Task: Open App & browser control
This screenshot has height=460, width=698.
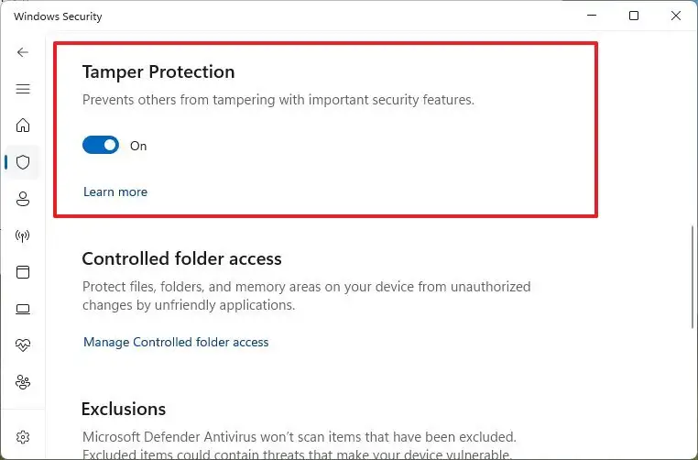Action: tap(23, 272)
